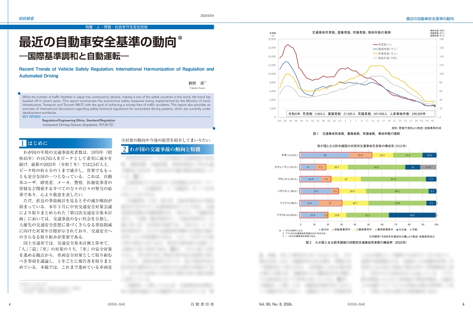473x315 pixels.
Task: Click the 二輪車乗用中 legend entry
Action: tap(362, 230)
